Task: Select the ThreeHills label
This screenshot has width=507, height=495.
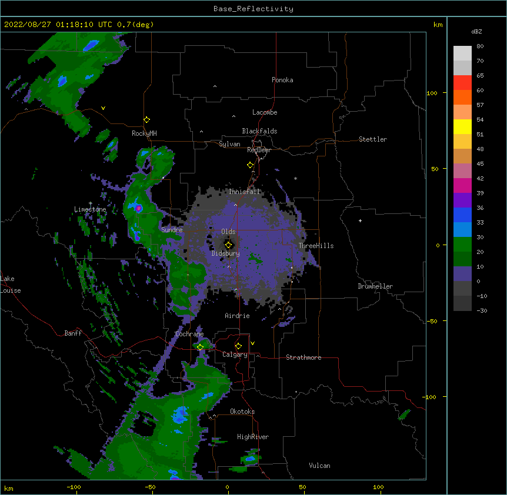Action: tap(316, 246)
